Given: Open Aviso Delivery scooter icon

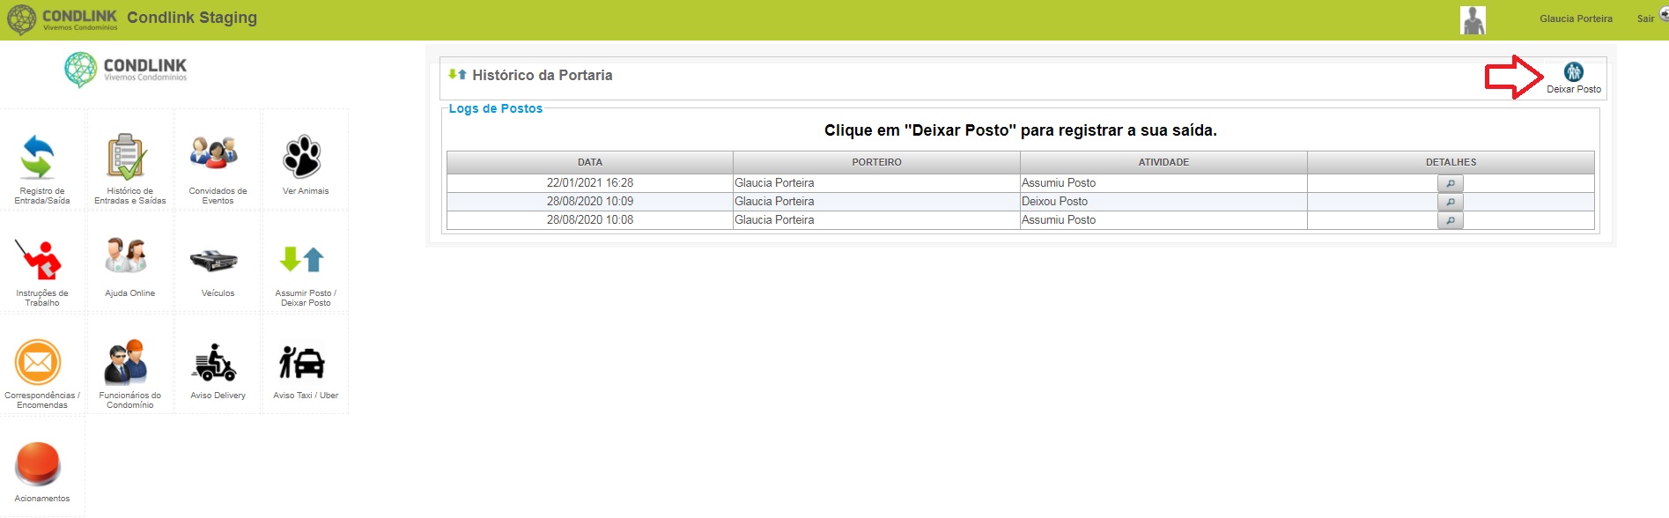Looking at the screenshot, I should 215,362.
